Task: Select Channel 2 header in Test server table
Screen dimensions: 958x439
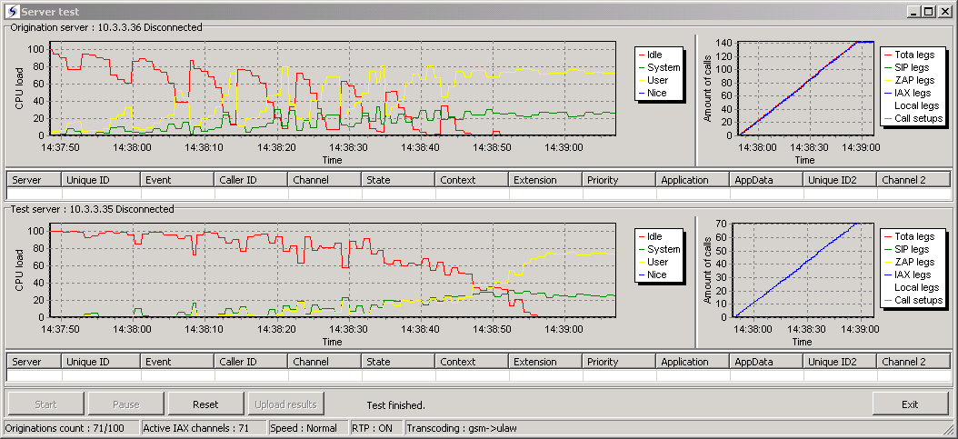Action: [914, 362]
